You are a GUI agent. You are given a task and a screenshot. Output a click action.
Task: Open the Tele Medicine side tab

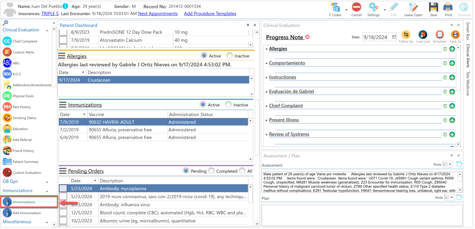[468, 84]
